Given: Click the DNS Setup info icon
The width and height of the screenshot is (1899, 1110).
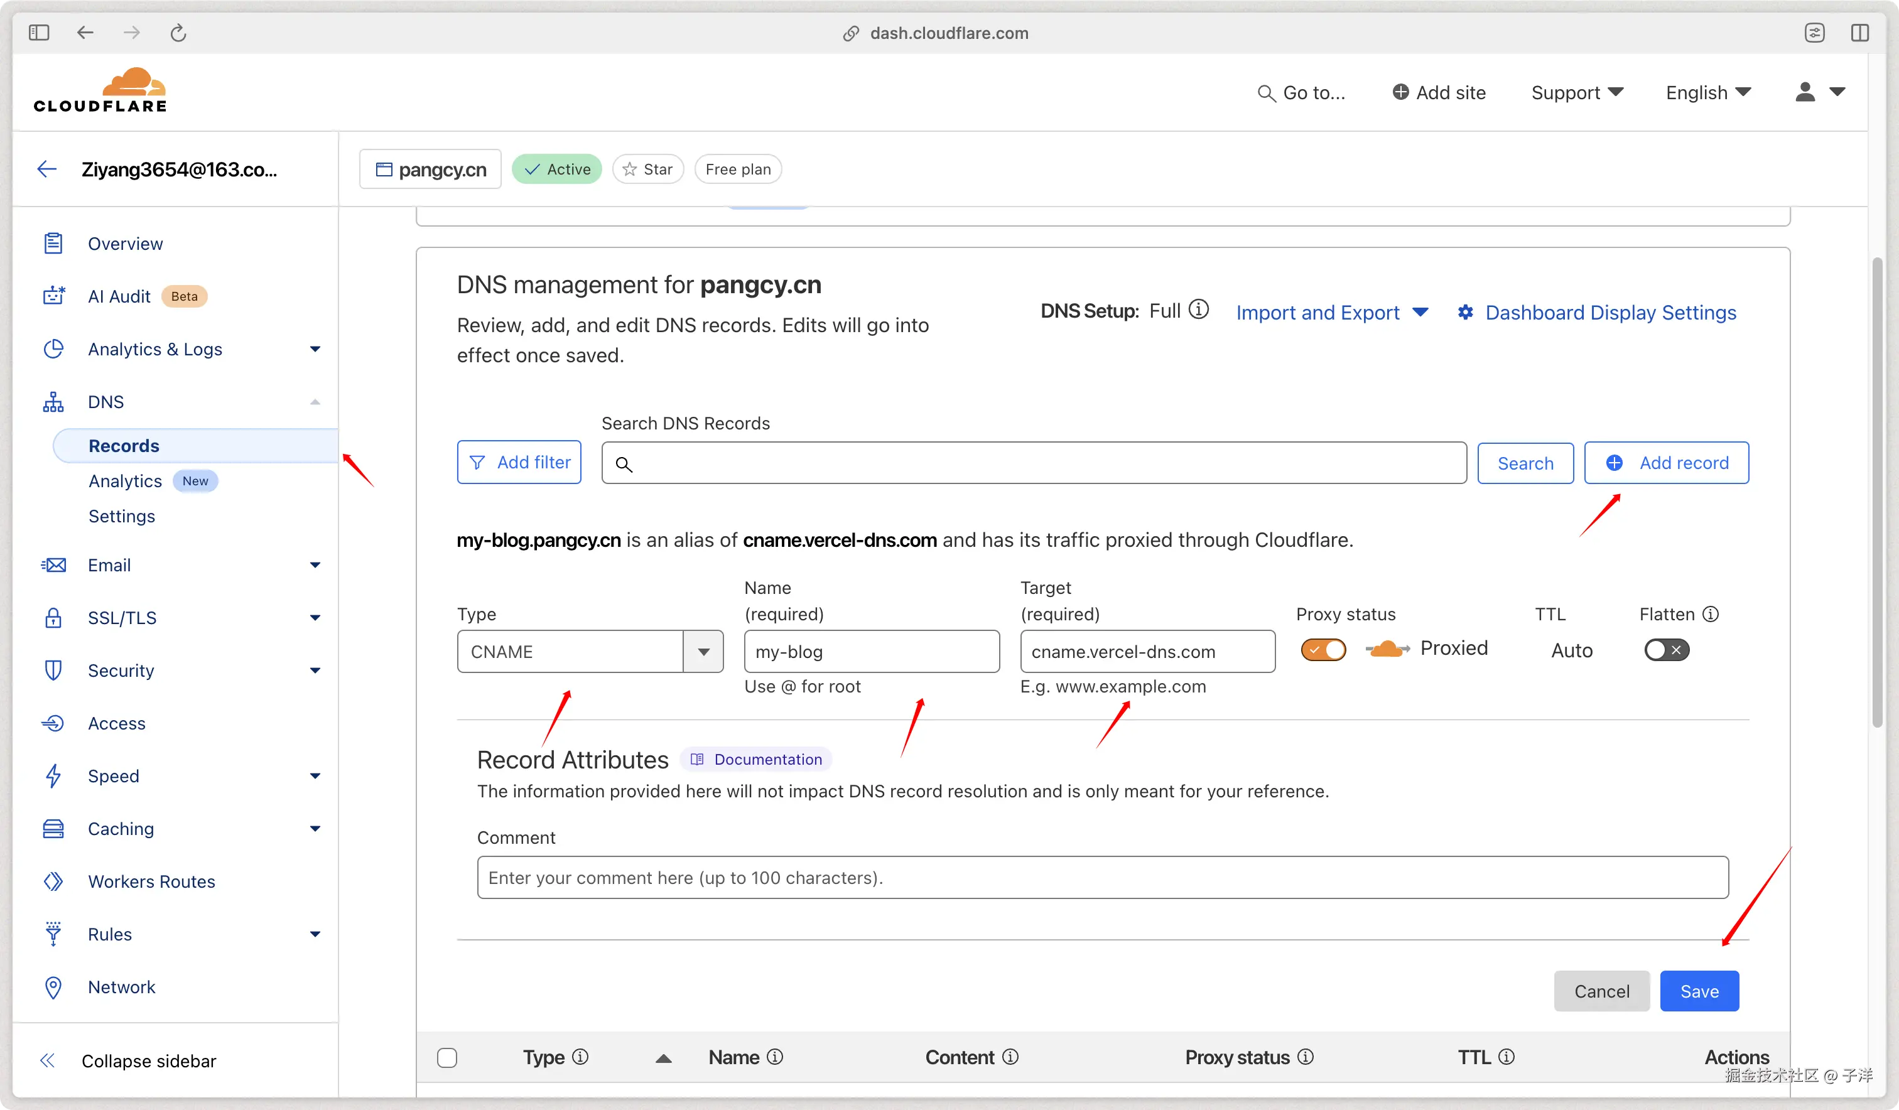Looking at the screenshot, I should tap(1198, 310).
